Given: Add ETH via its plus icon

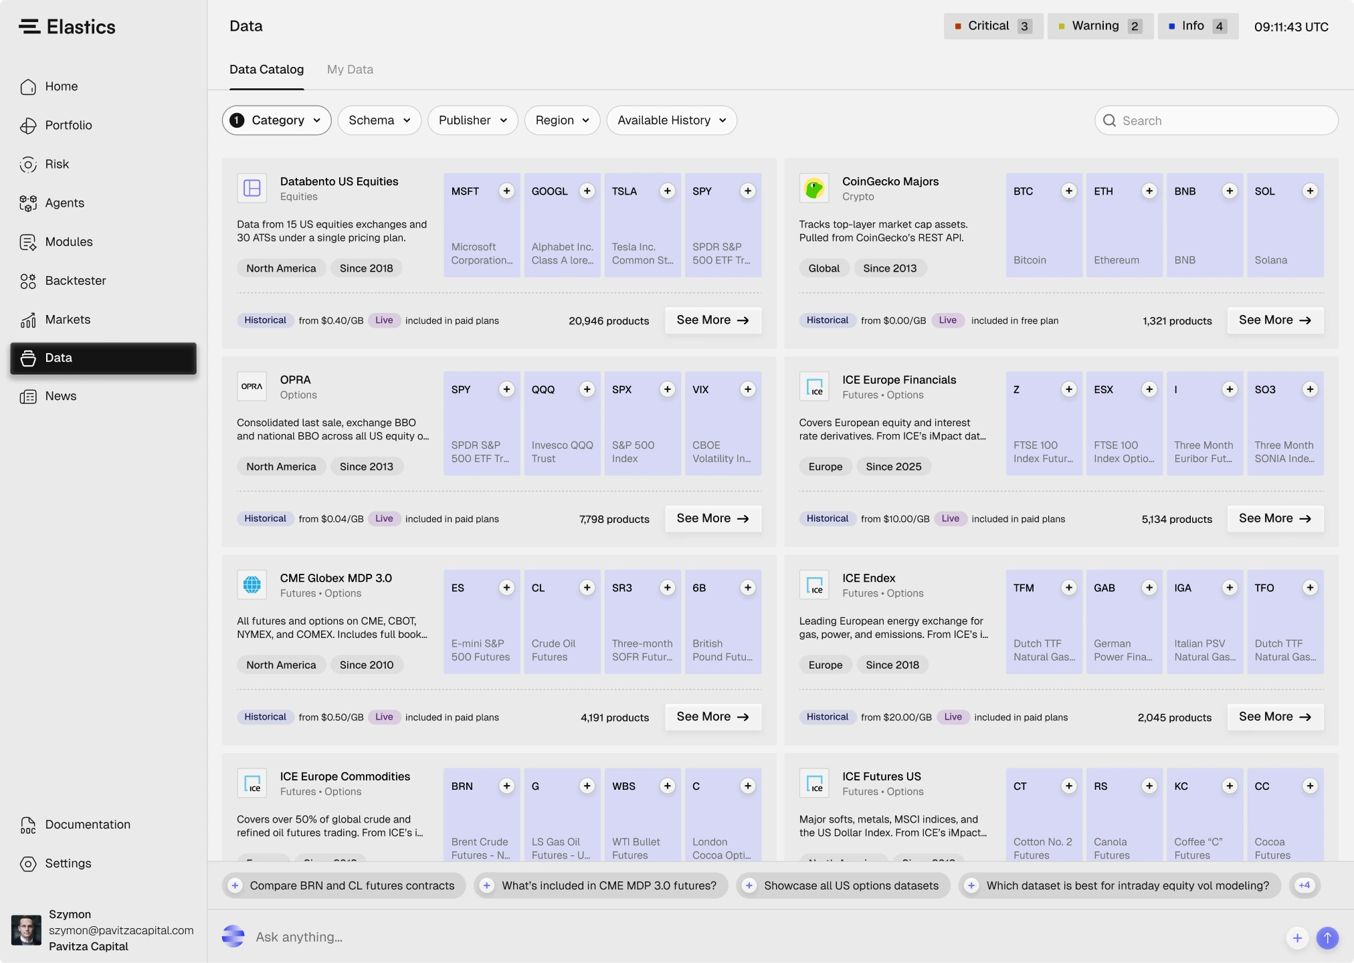Looking at the screenshot, I should click(x=1149, y=191).
